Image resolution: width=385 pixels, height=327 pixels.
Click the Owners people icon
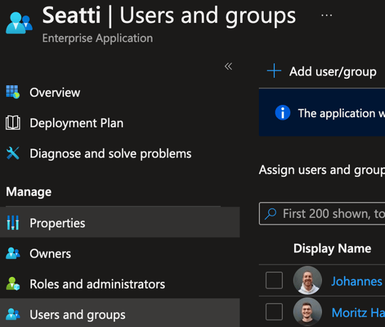pos(13,253)
